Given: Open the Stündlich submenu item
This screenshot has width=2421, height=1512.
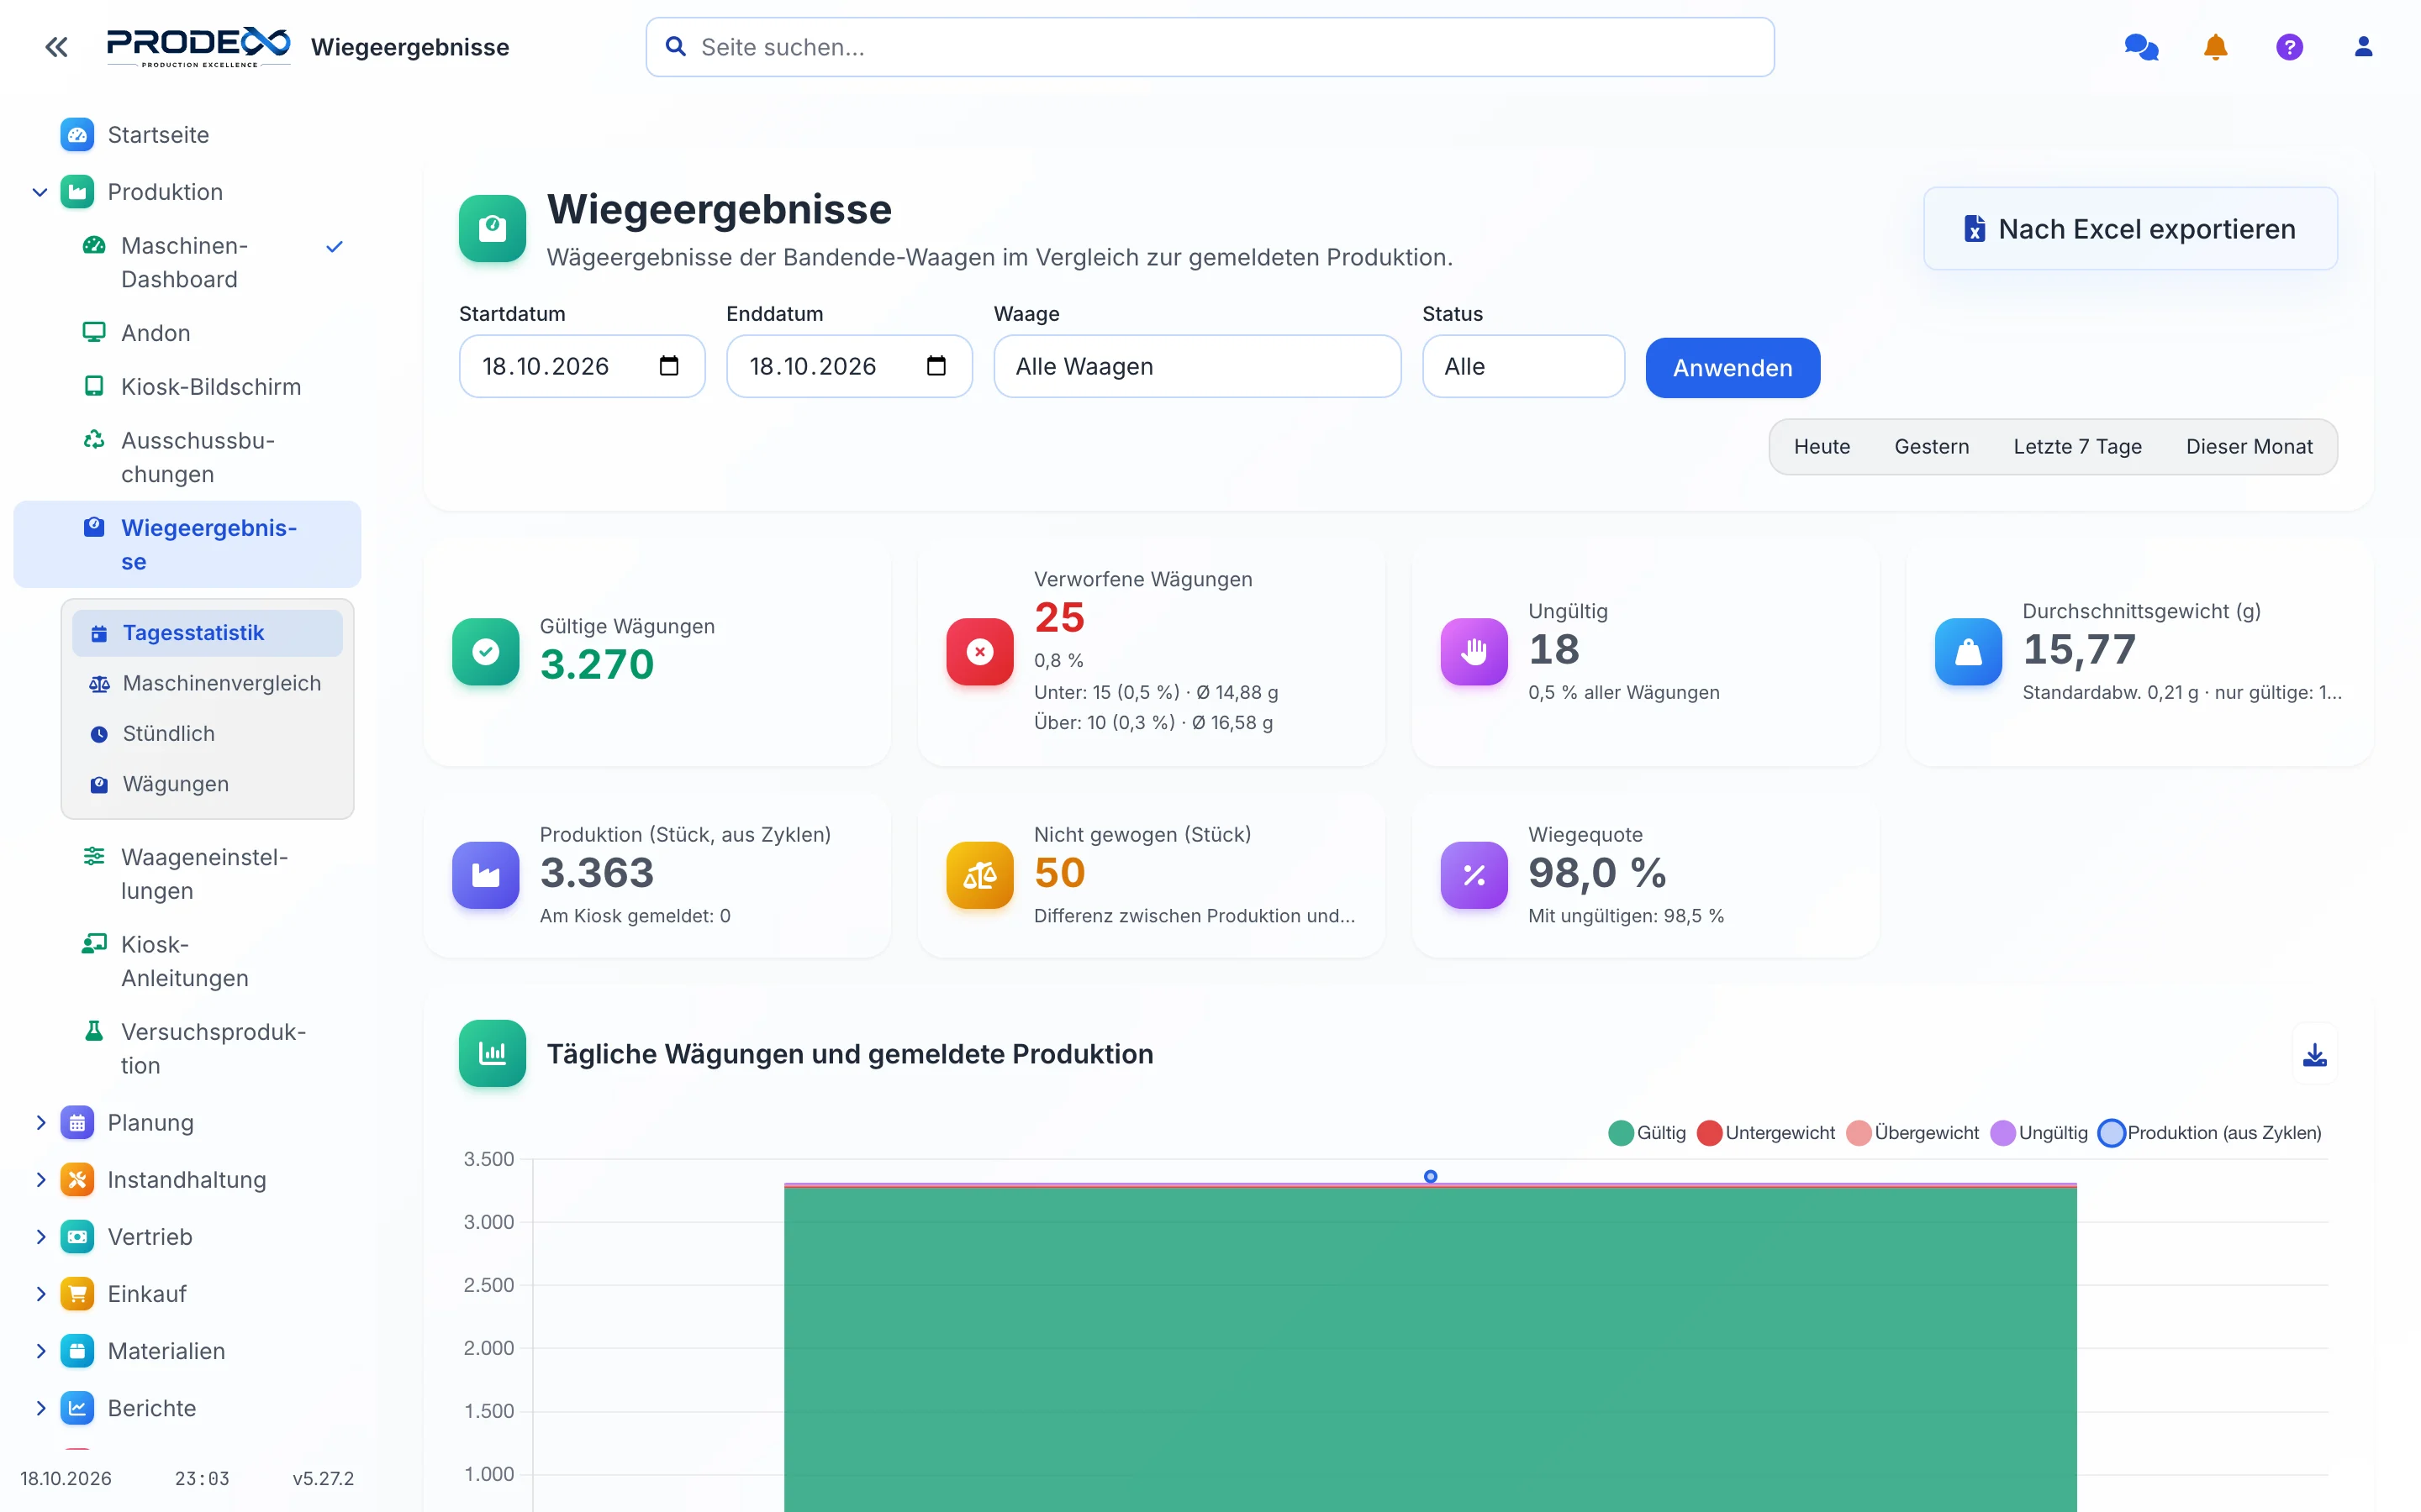Looking at the screenshot, I should pos(207,734).
